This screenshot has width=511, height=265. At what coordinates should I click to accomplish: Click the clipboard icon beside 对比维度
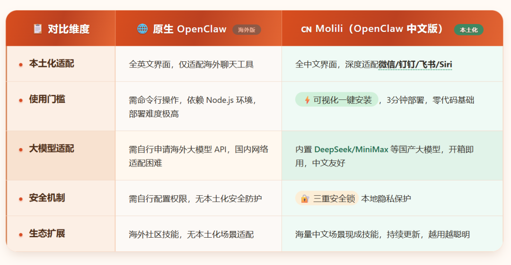pos(38,29)
